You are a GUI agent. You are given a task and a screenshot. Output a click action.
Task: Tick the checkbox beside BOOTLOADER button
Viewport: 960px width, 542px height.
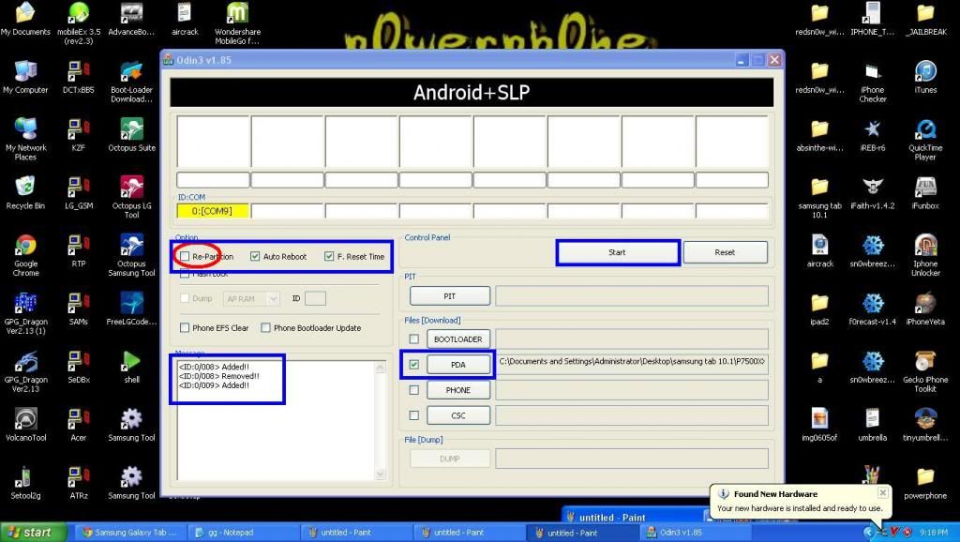tap(413, 339)
